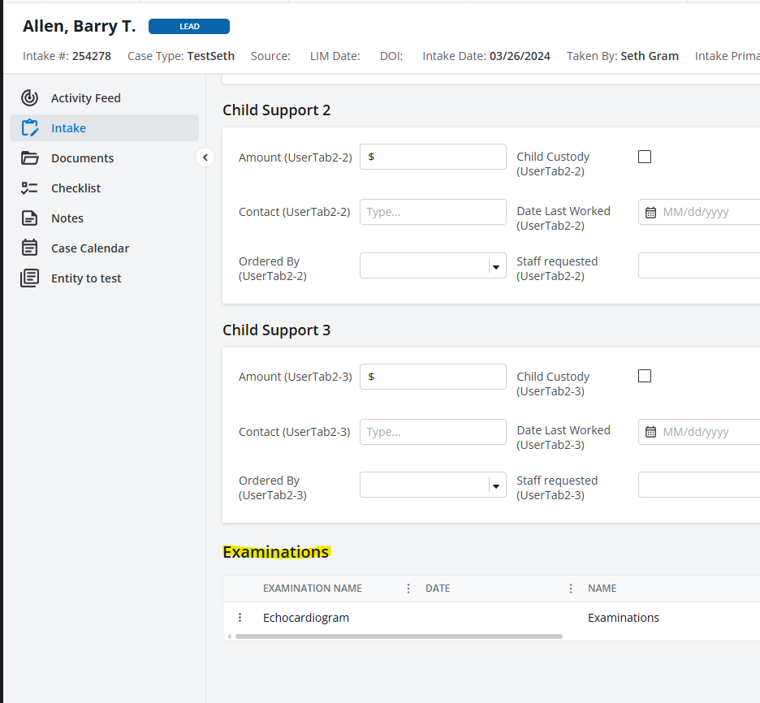Sort by DATE column header
Screen dimensions: 760x703
click(x=438, y=589)
